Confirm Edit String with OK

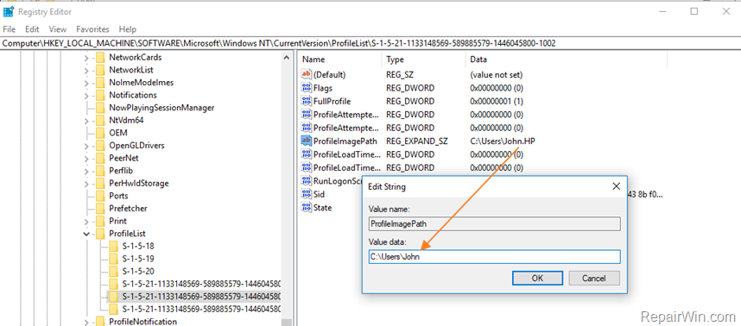[x=537, y=278]
